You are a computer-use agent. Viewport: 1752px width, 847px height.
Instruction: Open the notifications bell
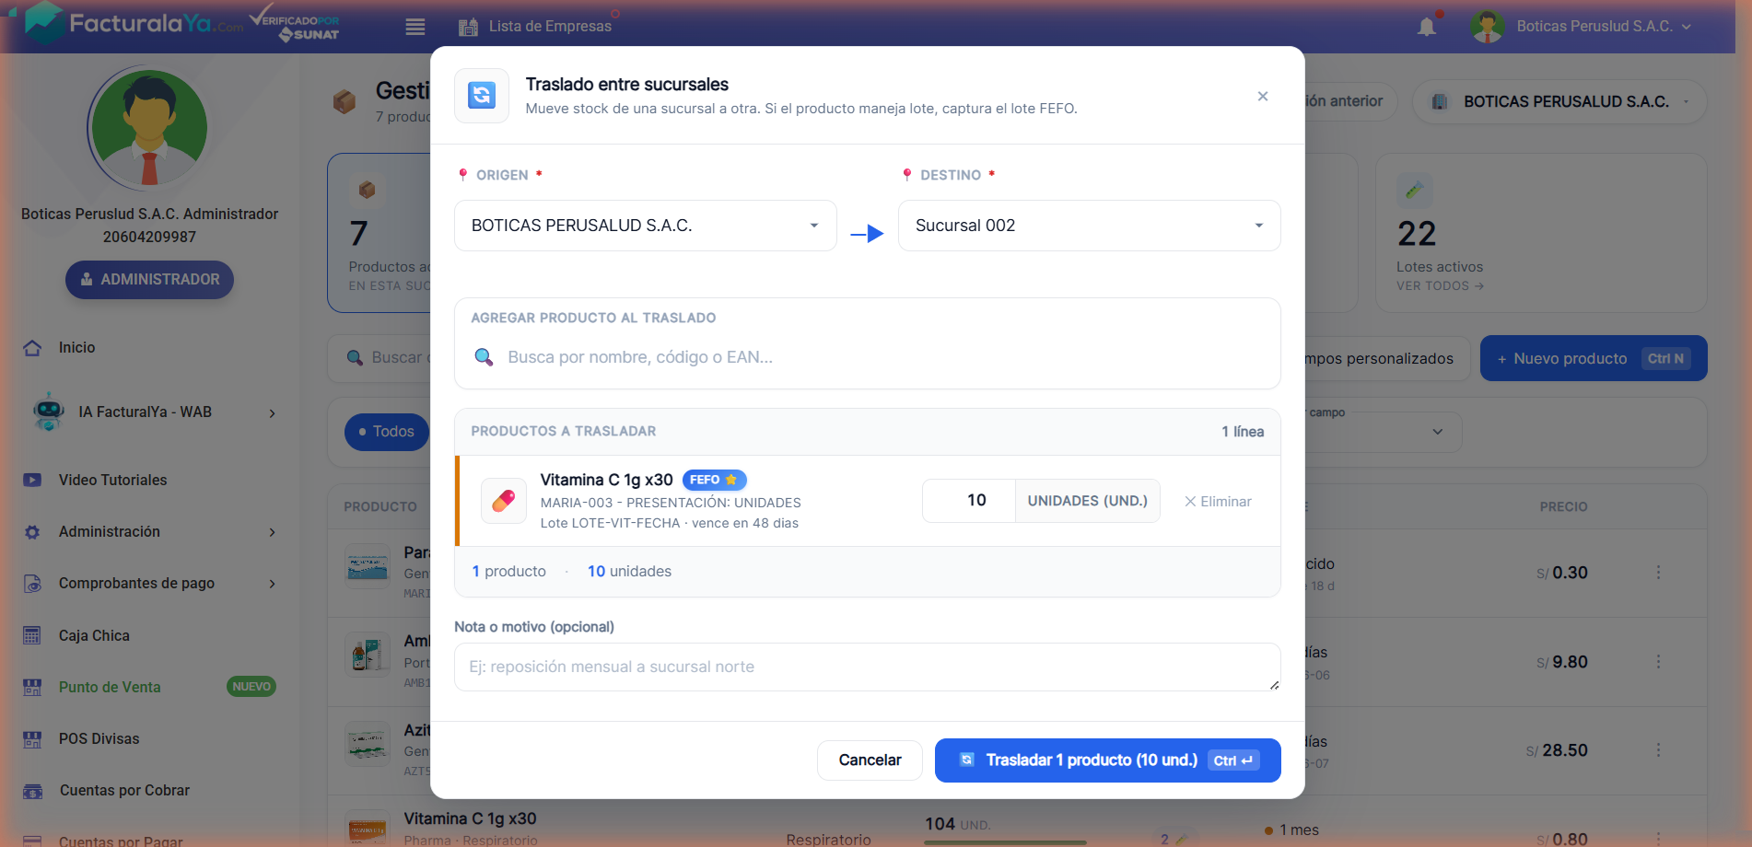[1427, 27]
